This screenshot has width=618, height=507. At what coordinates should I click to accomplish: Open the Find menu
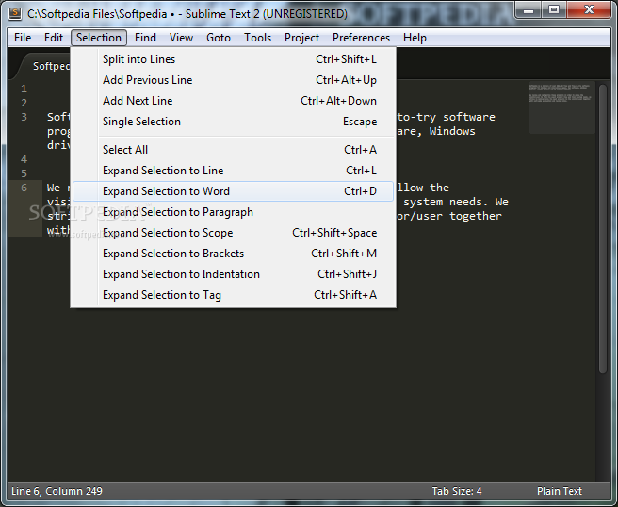pyautogui.click(x=145, y=38)
